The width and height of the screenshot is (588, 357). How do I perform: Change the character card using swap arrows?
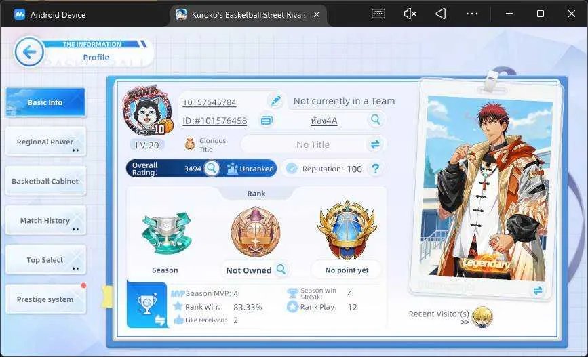pos(537,291)
